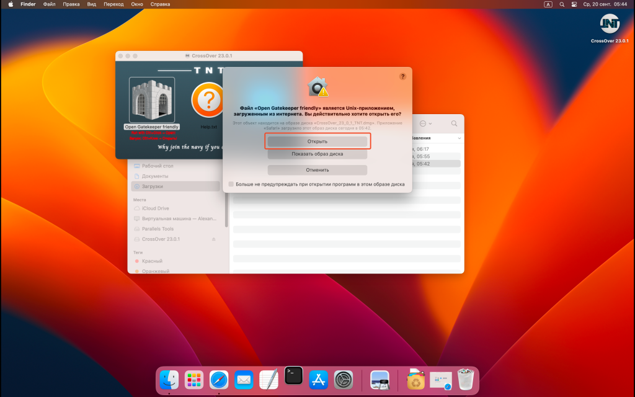This screenshot has width=635, height=397.
Task: Select Документы in Finder sidebar
Action: pos(175,176)
